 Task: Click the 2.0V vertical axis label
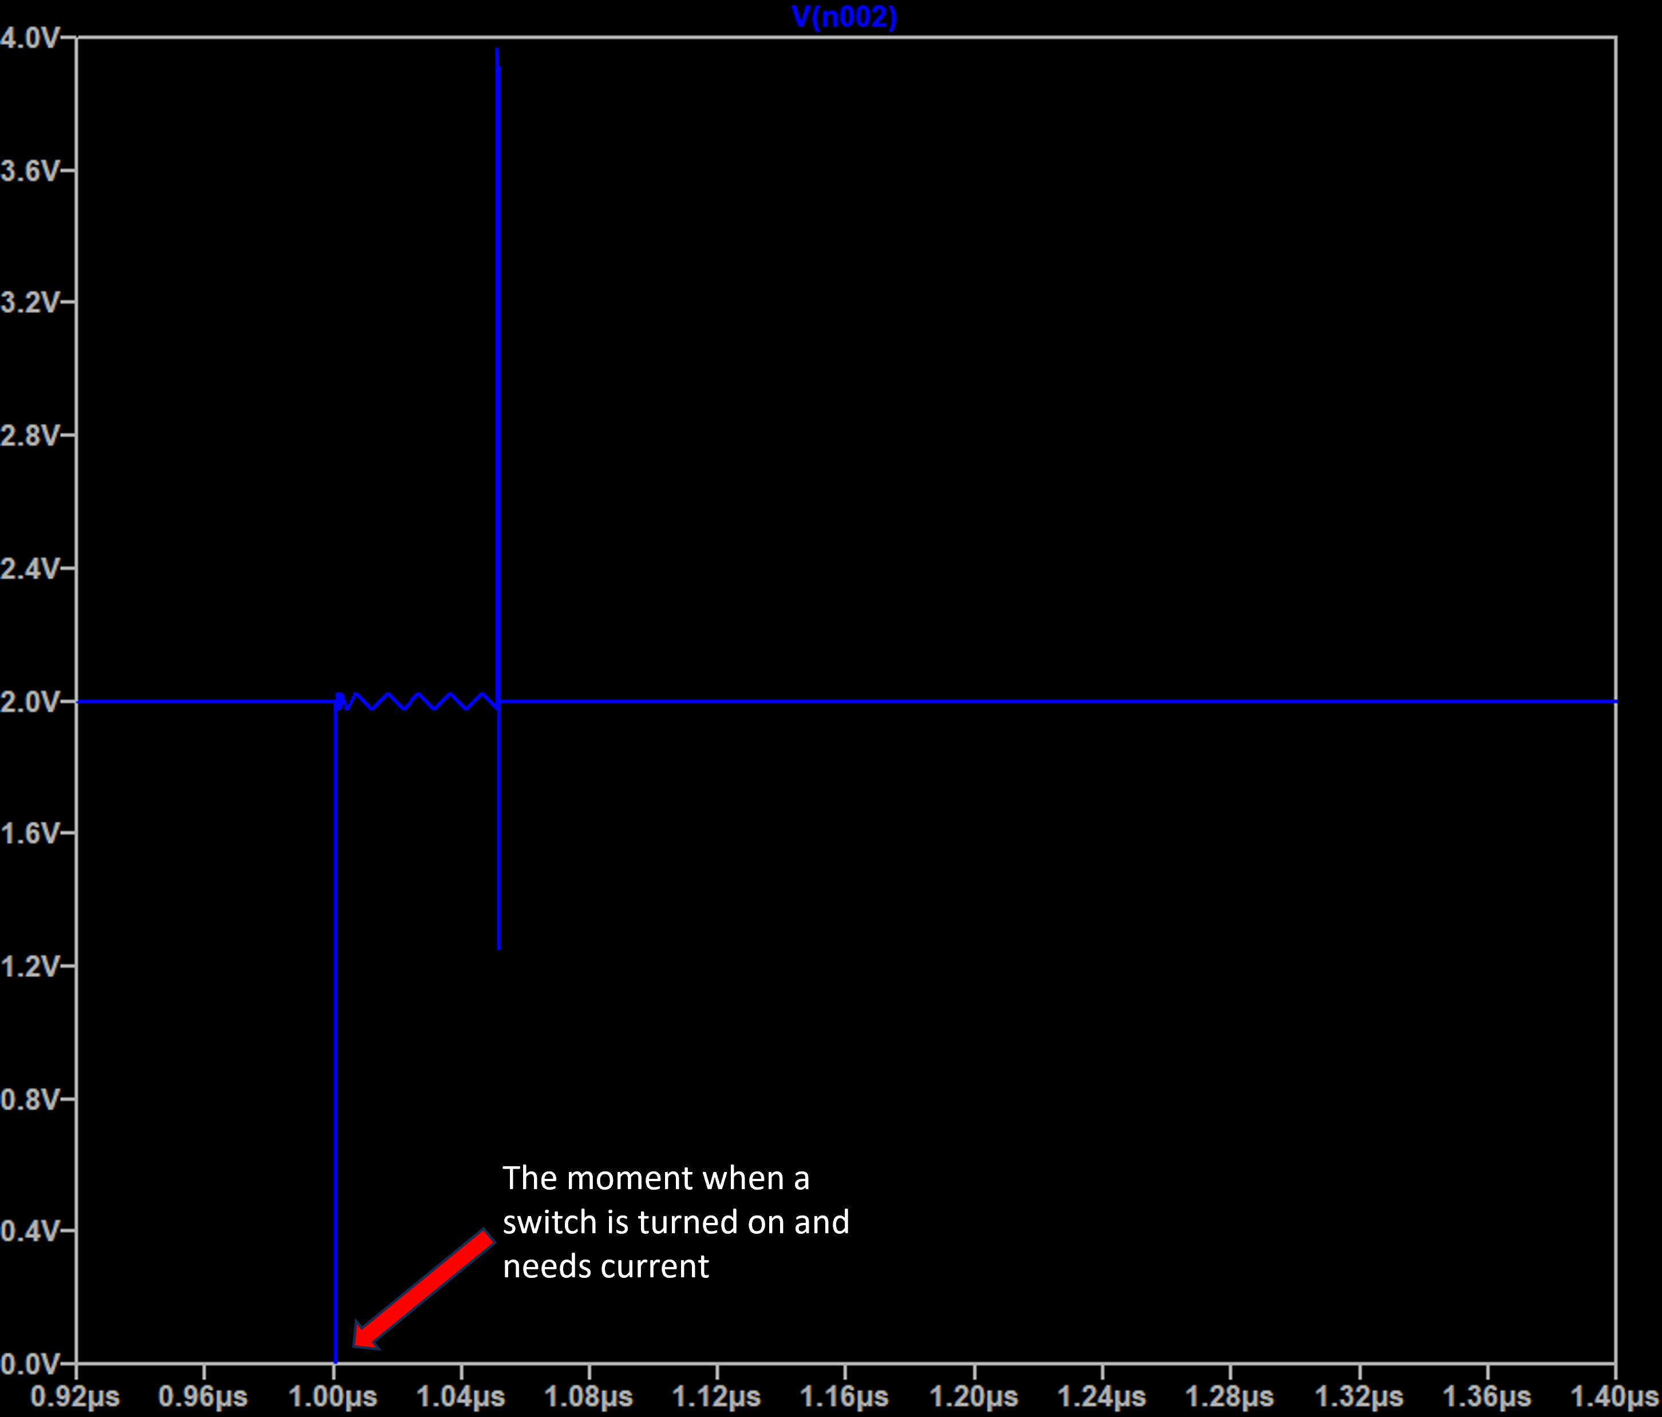click(30, 702)
